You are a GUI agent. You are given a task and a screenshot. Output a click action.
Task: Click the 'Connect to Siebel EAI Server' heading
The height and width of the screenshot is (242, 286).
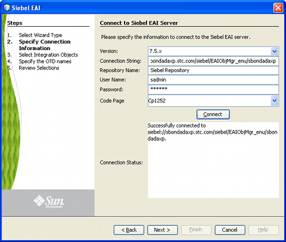click(x=139, y=23)
